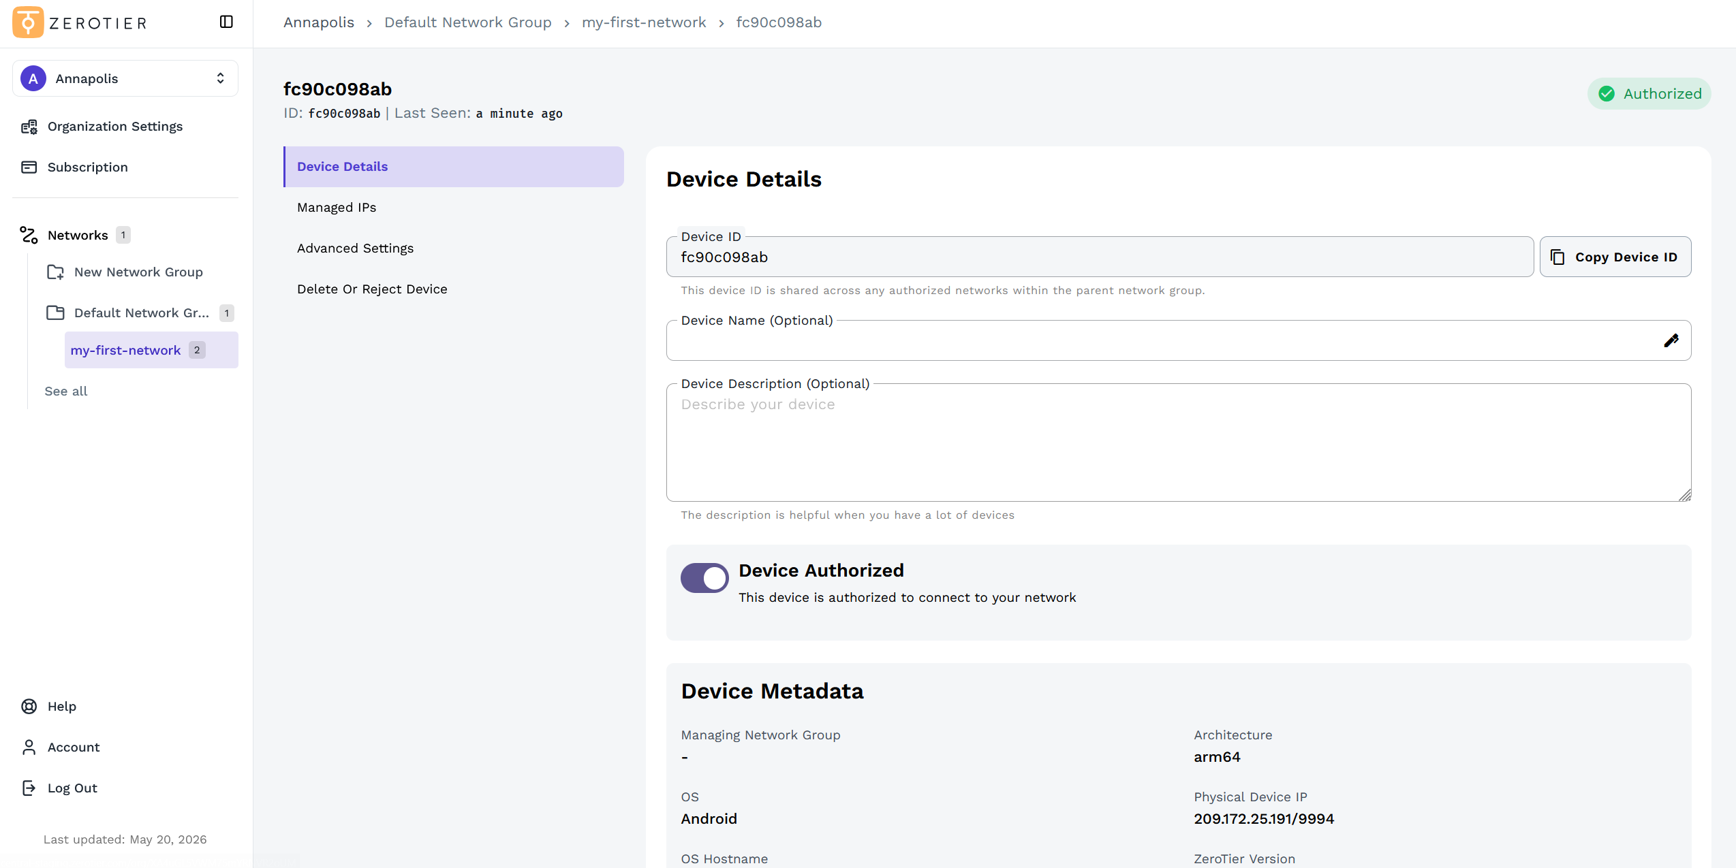Click the ZeroTier logo icon
The width and height of the screenshot is (1736, 868).
28,22
